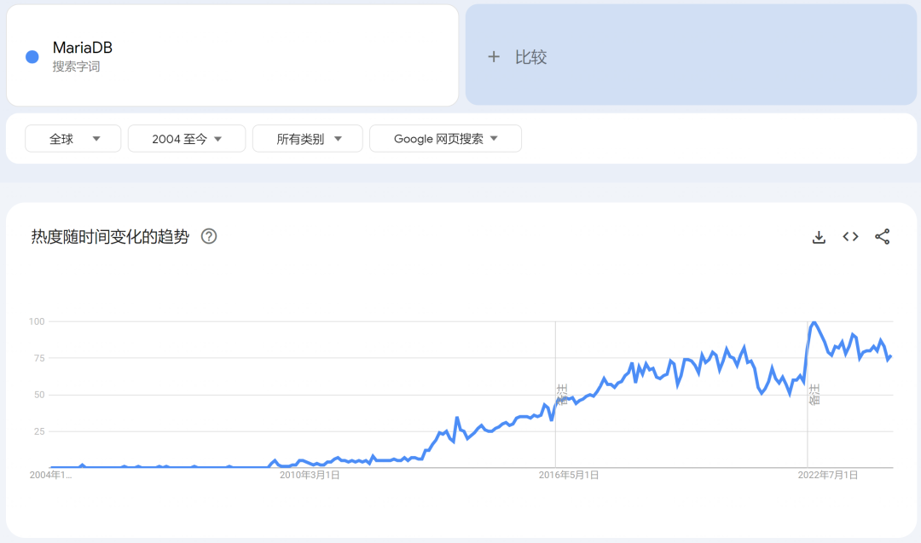
Task: Expand the 2004 至今 time range dropdown
Action: 187,139
